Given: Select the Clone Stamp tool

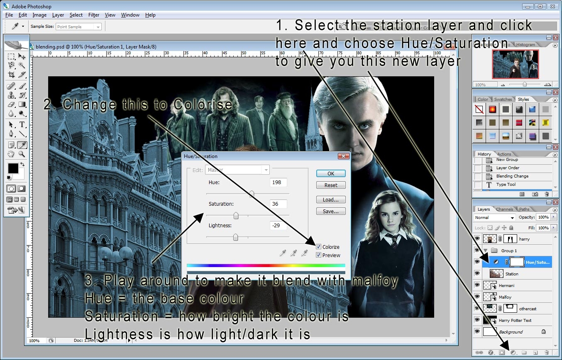Looking at the screenshot, I should 11,95.
